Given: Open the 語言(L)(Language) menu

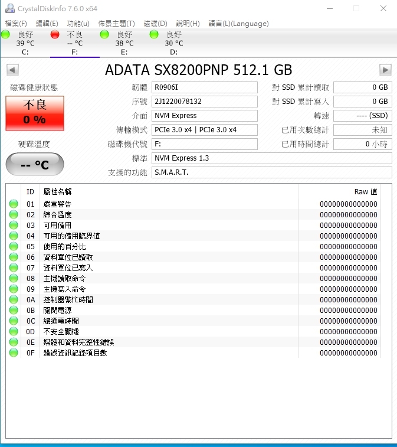Looking at the screenshot, I should 239,24.
